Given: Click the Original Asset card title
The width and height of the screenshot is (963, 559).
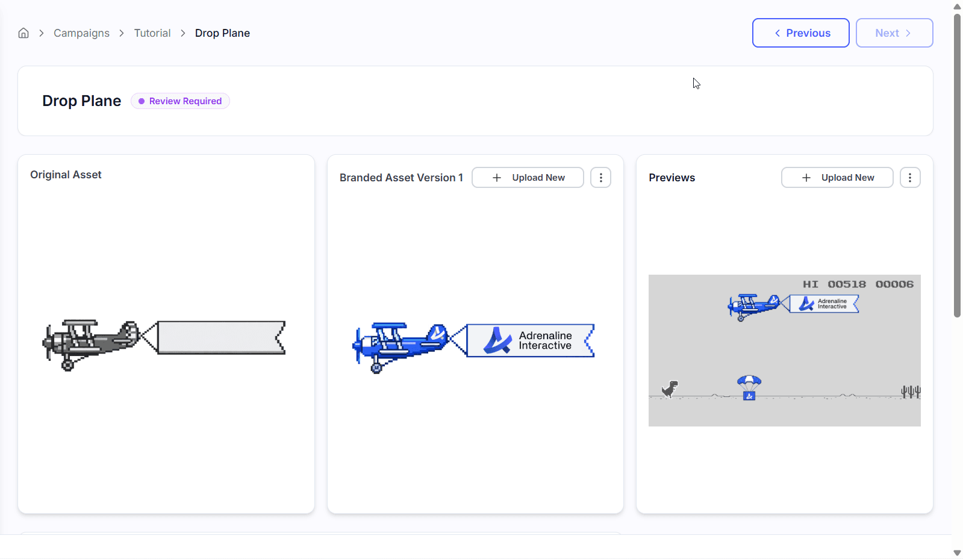Looking at the screenshot, I should [x=66, y=175].
